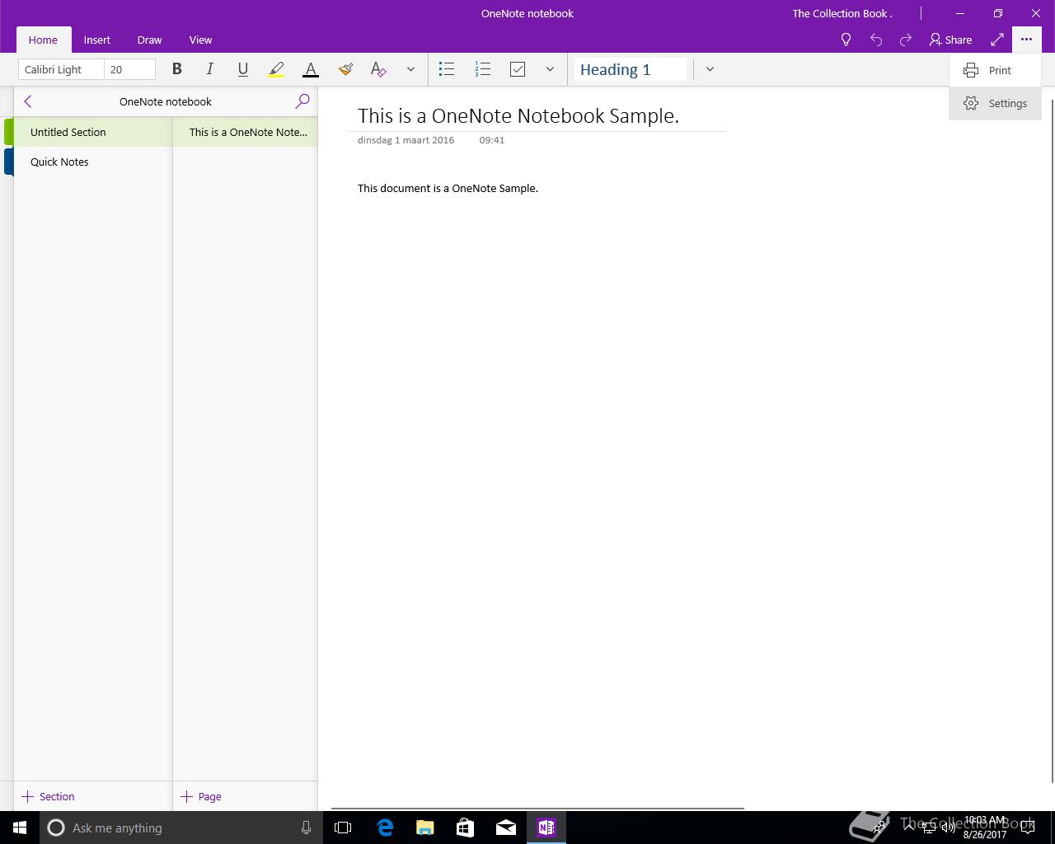Select the font size 20 box
Viewport: 1055px width, 844px height.
(130, 69)
